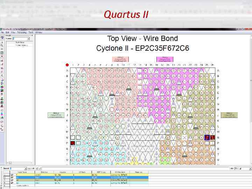Select the square pin at P26
The image size is (252, 189).
tap(212, 143)
